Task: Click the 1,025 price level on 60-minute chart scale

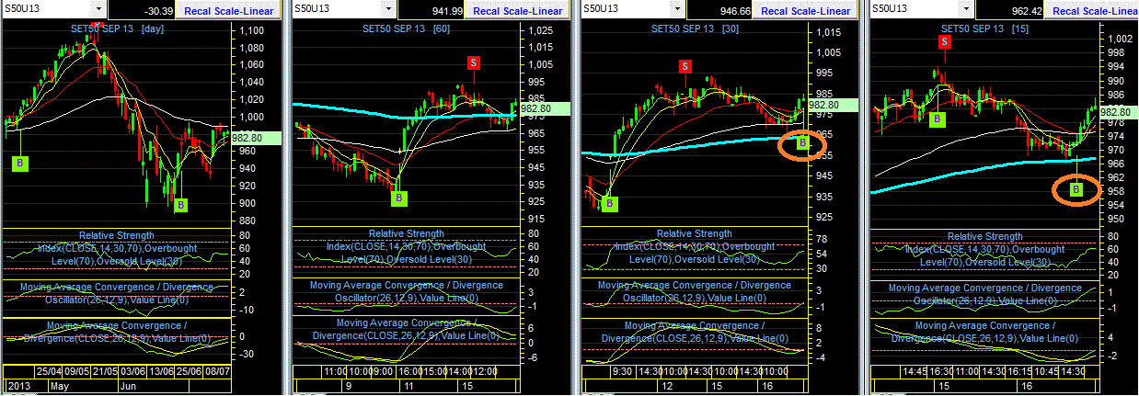Action: tap(541, 30)
